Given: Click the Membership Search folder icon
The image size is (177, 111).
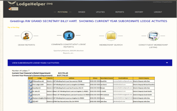Looking at the screenshot, I should (x=111, y=36).
